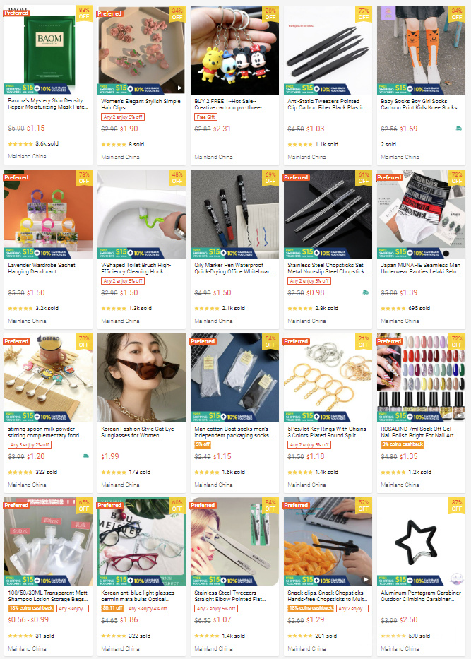Open Man cotton Boat socks product image

coord(234,378)
